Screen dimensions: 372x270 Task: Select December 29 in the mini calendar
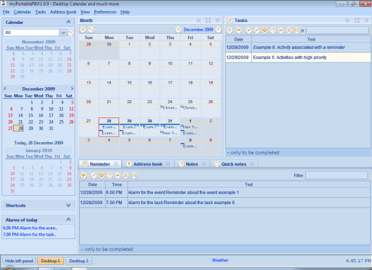(x=31, y=128)
